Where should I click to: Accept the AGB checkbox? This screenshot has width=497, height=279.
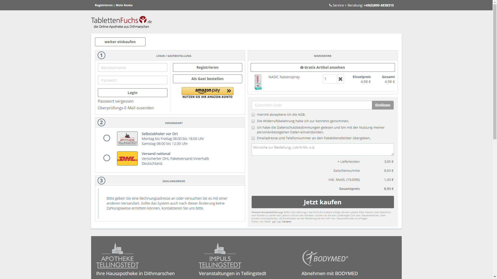point(253,115)
